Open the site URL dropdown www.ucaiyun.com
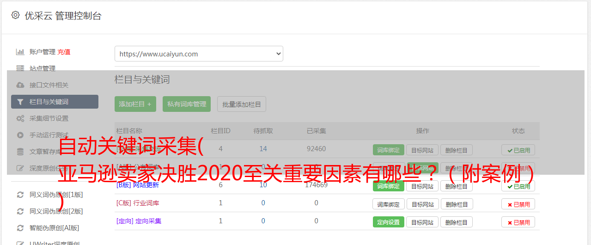This screenshot has height=245, width=591. coord(199,54)
